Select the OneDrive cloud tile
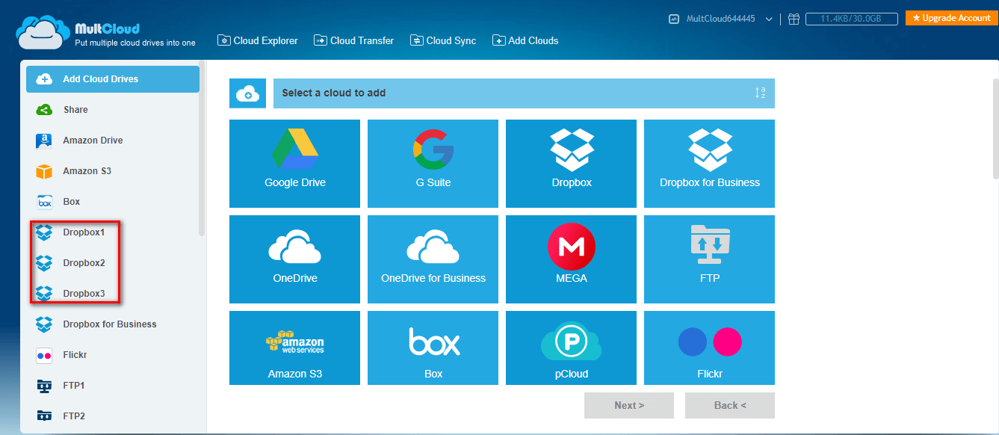The image size is (999, 435). tap(294, 259)
